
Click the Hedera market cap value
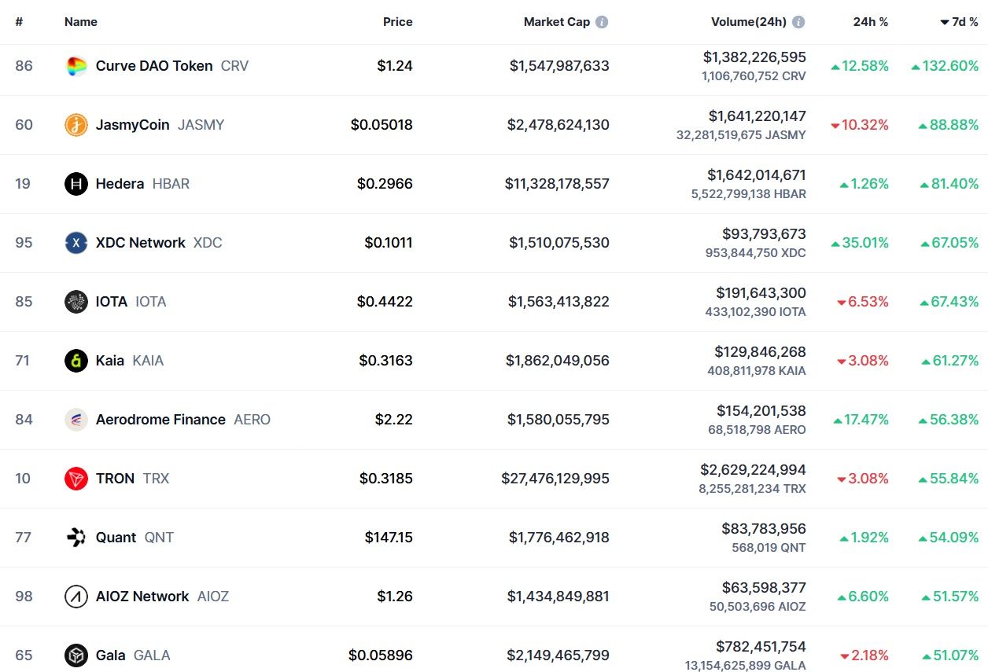click(x=557, y=184)
